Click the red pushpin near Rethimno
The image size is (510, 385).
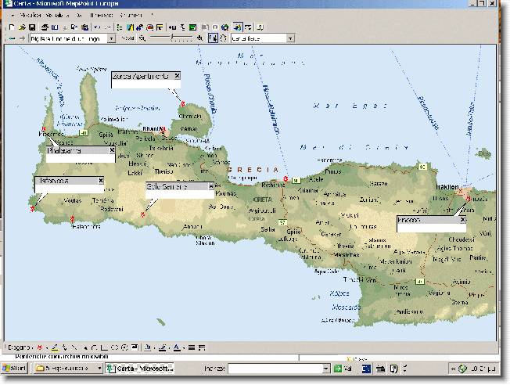(286, 178)
